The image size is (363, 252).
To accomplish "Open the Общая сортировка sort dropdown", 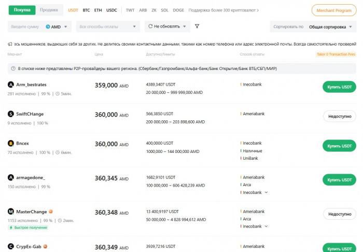I will pyautogui.click(x=330, y=27).
